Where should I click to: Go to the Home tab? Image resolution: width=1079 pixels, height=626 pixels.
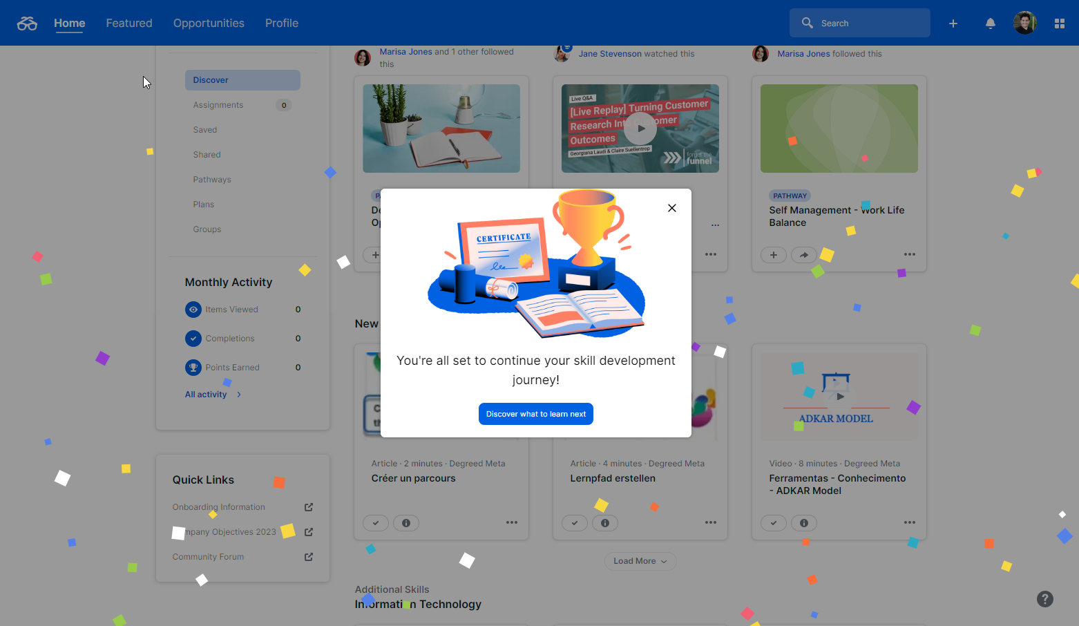70,23
